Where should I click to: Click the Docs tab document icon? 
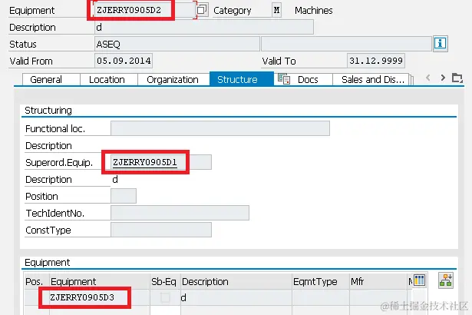pos(283,79)
